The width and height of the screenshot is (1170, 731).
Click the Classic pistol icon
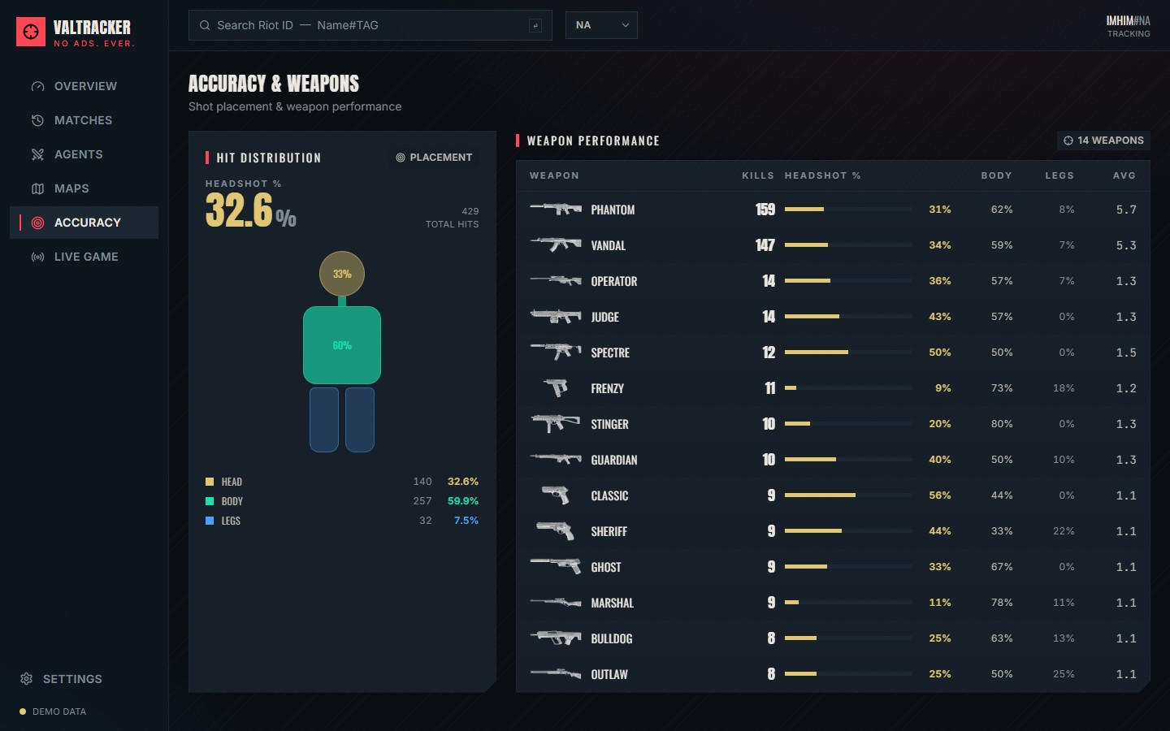(x=556, y=495)
